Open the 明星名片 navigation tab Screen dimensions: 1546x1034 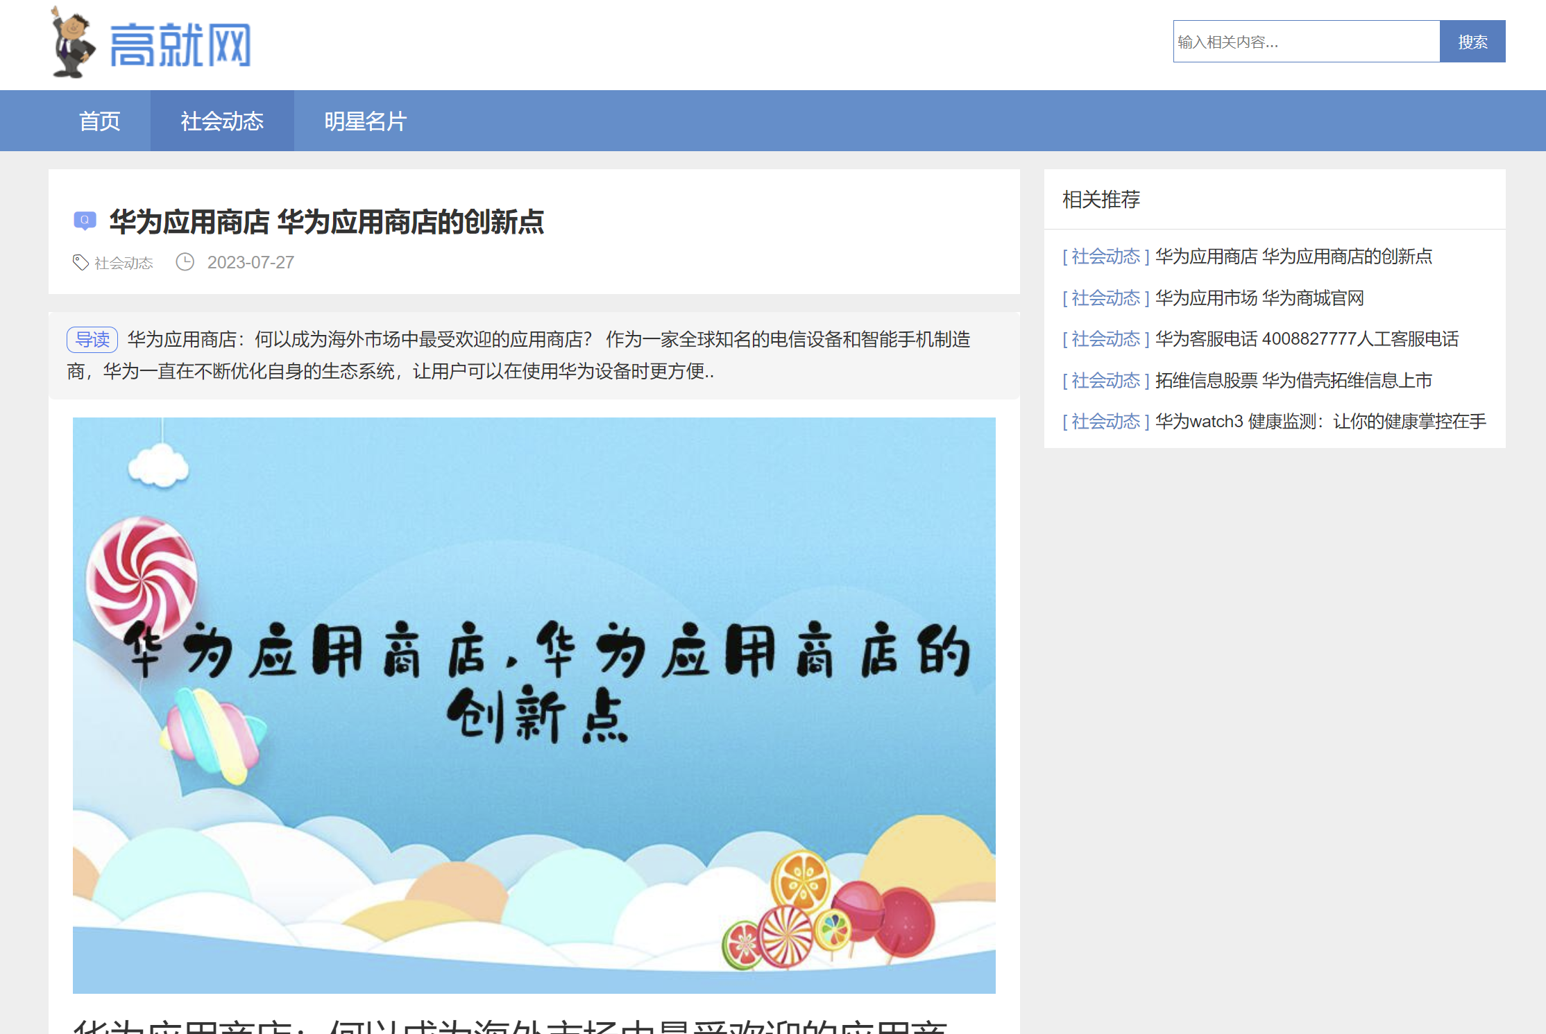click(x=366, y=121)
